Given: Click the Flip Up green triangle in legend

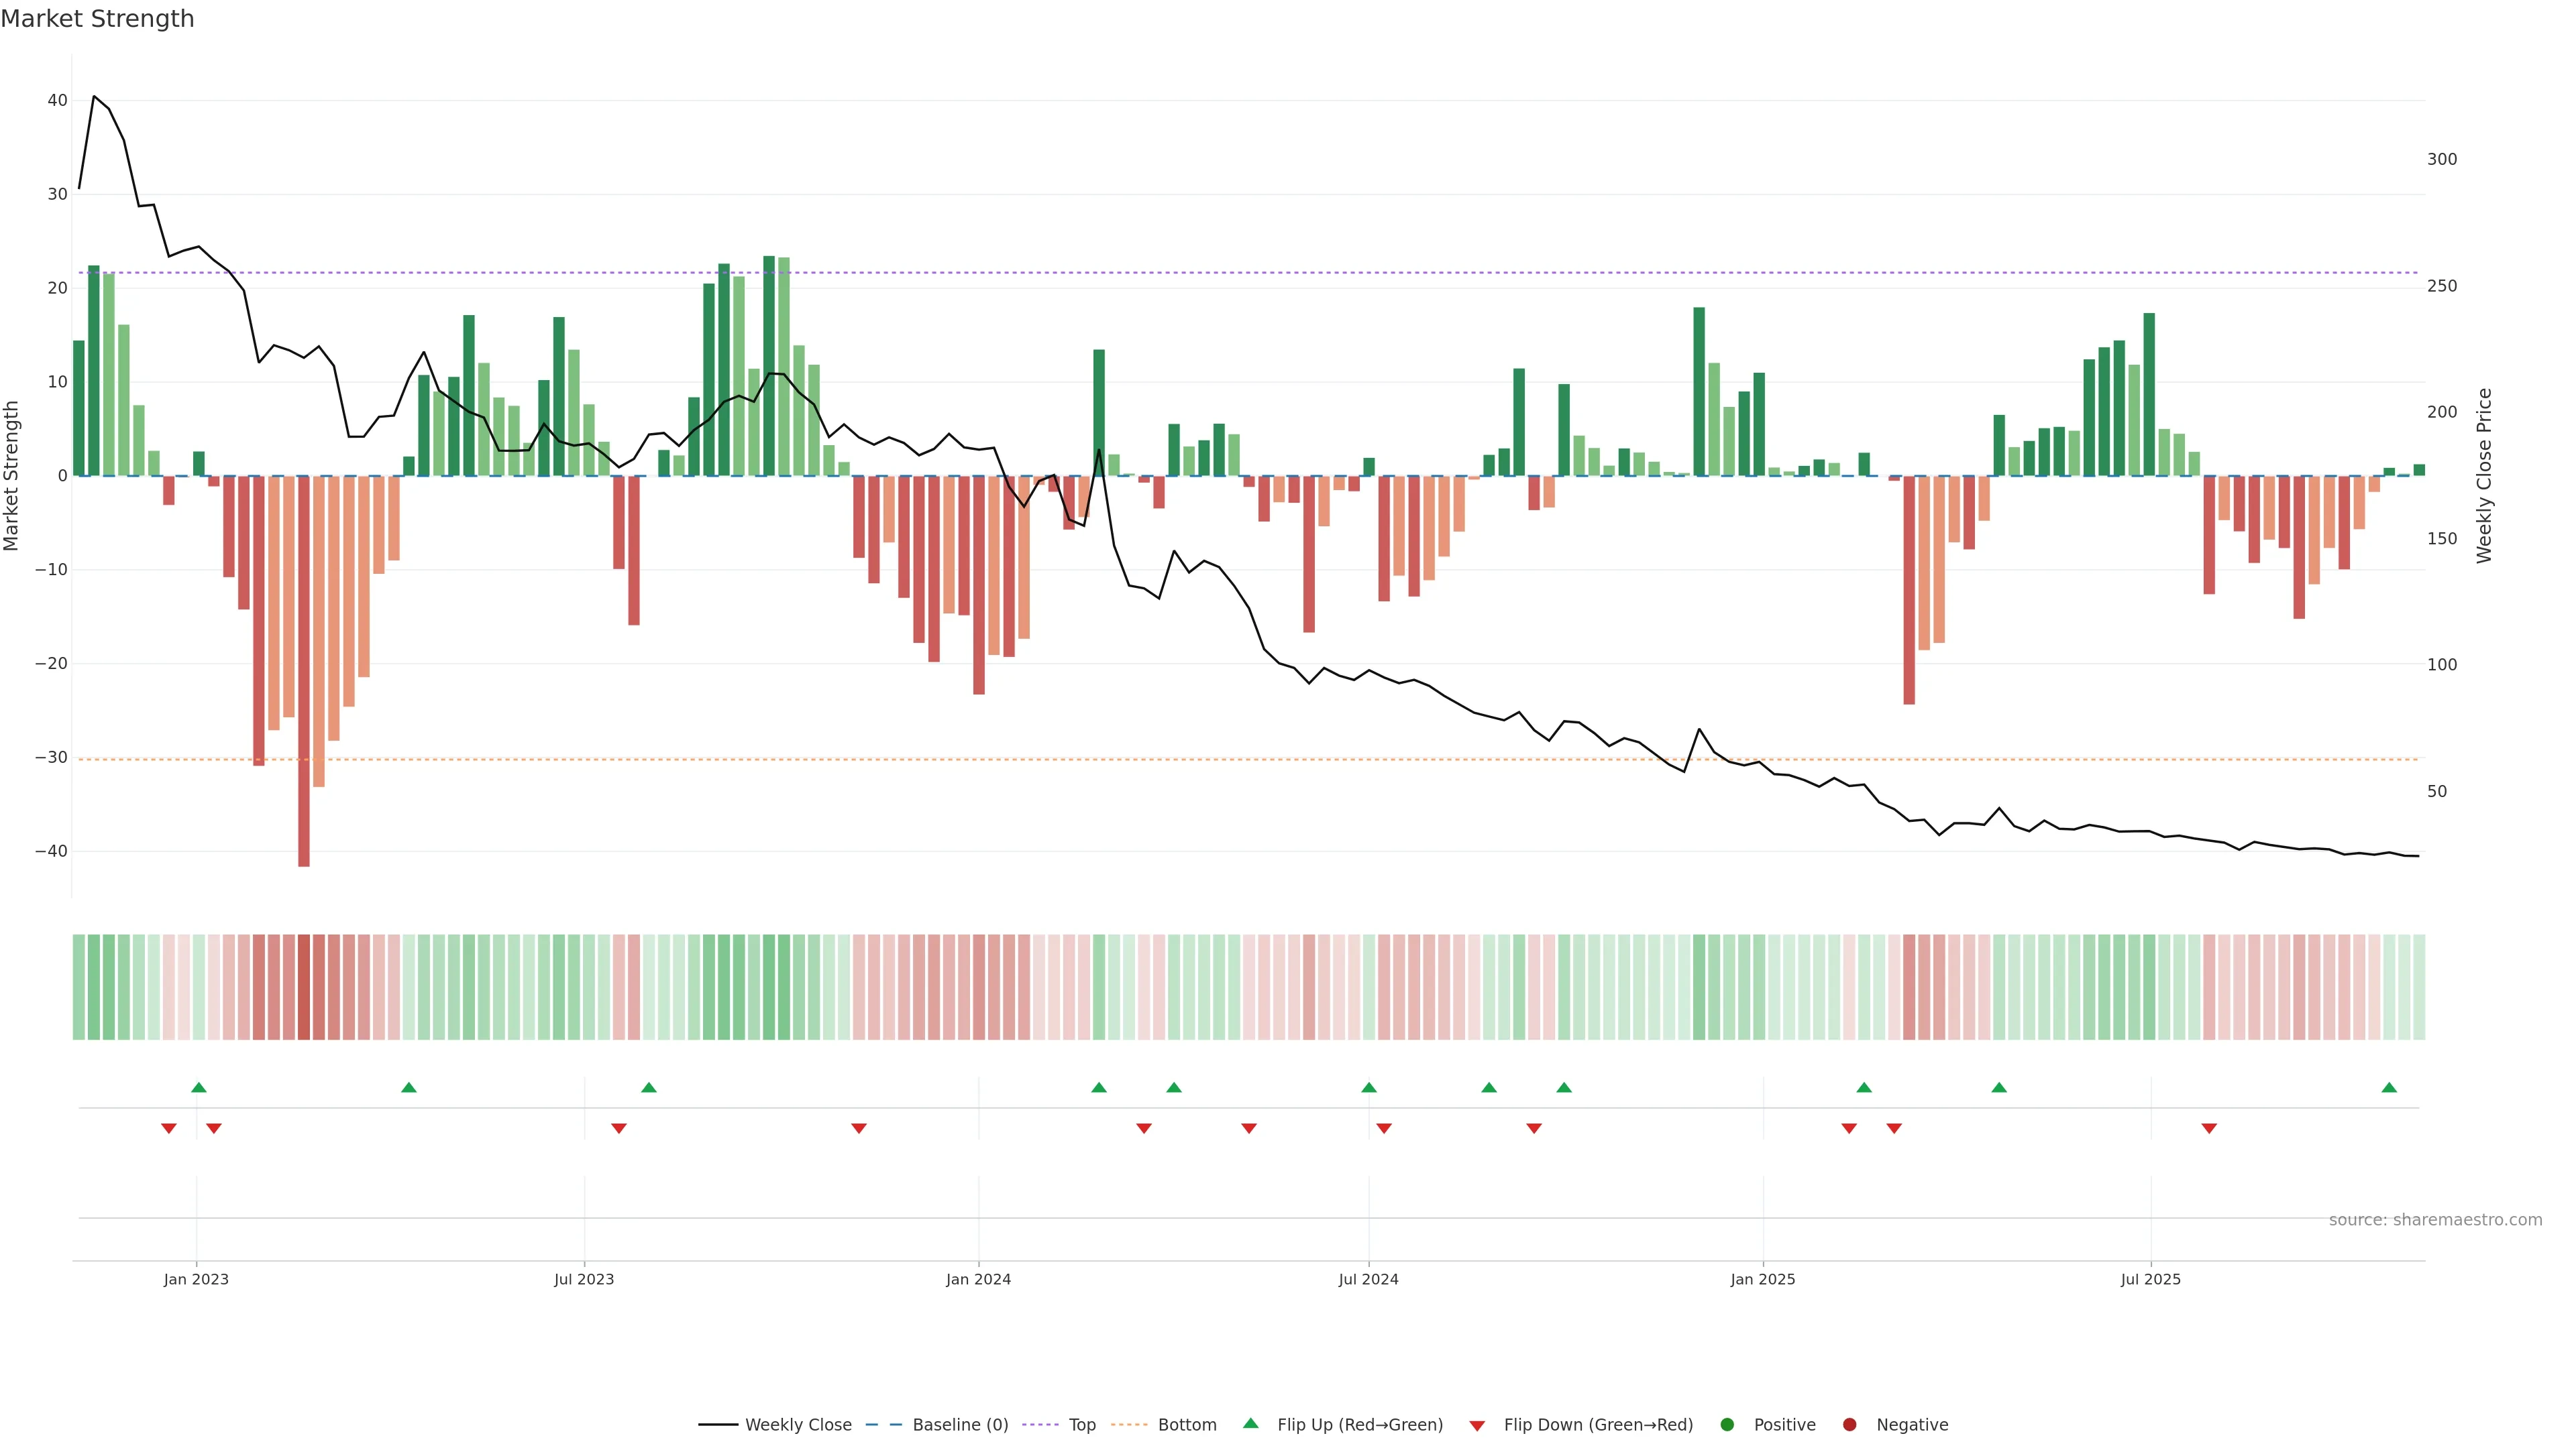Looking at the screenshot, I should point(1250,1424).
